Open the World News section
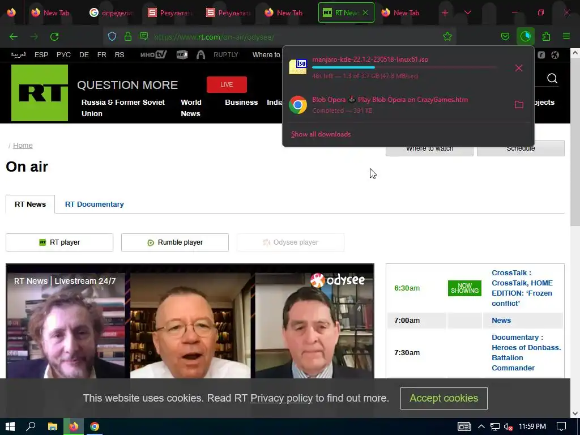Image resolution: width=580 pixels, height=435 pixels. pos(191,108)
